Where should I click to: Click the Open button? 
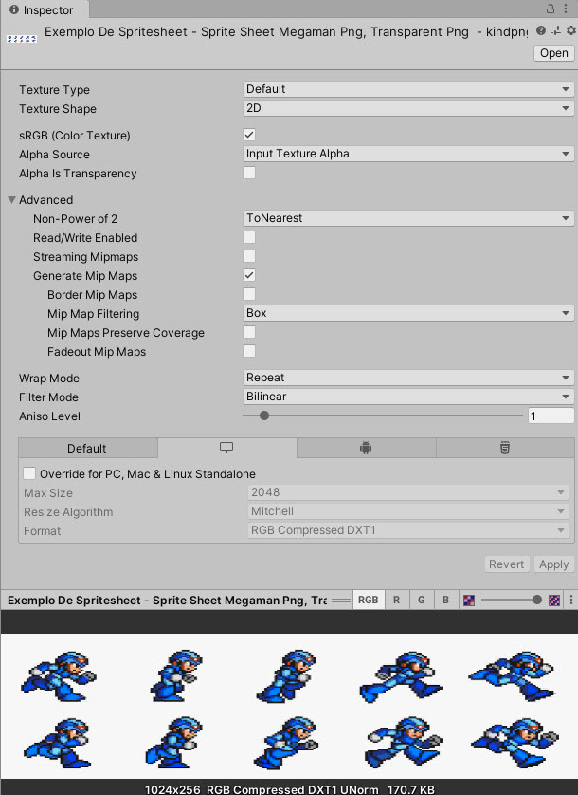click(553, 53)
